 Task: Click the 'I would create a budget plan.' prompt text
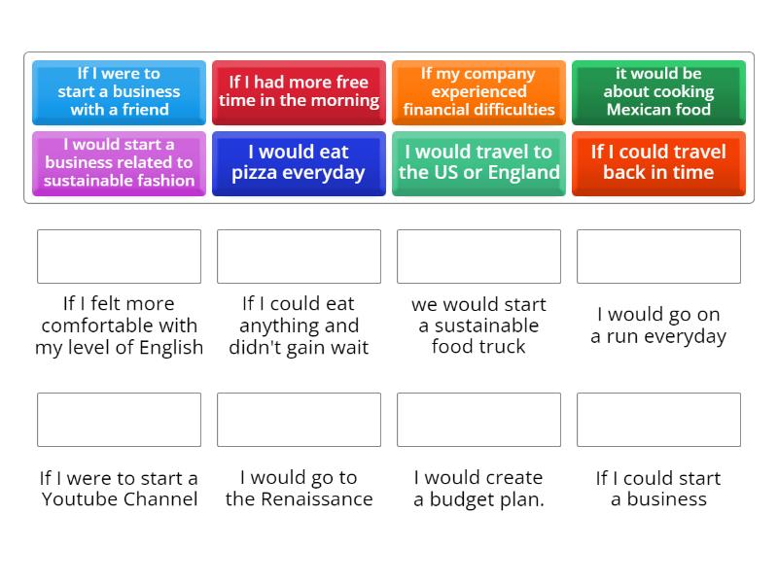[477, 488]
